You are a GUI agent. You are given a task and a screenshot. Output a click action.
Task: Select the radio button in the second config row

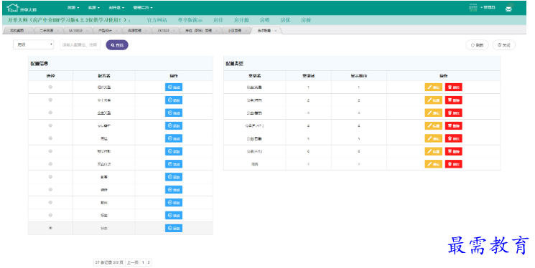pyautogui.click(x=50, y=100)
